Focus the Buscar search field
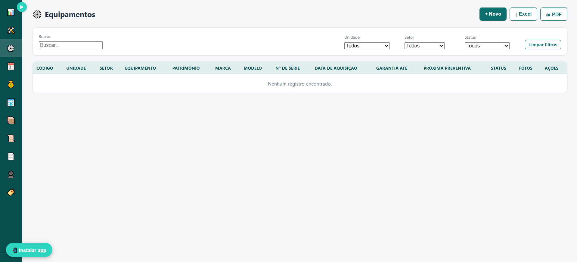Image resolution: width=577 pixels, height=262 pixels. 71,45
